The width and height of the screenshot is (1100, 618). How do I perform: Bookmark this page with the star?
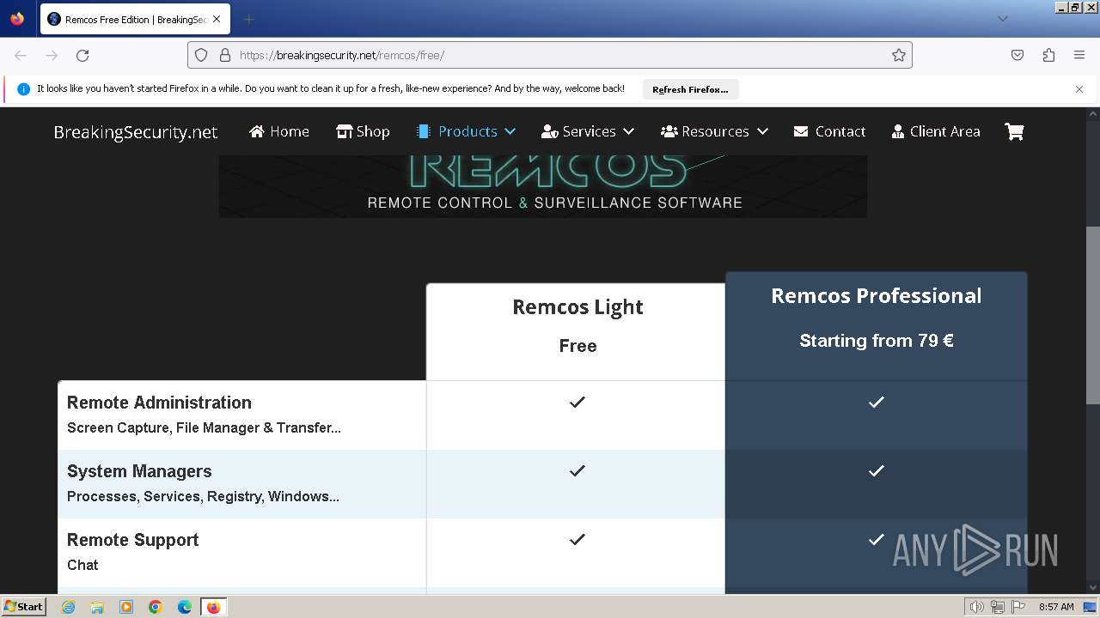pos(899,55)
